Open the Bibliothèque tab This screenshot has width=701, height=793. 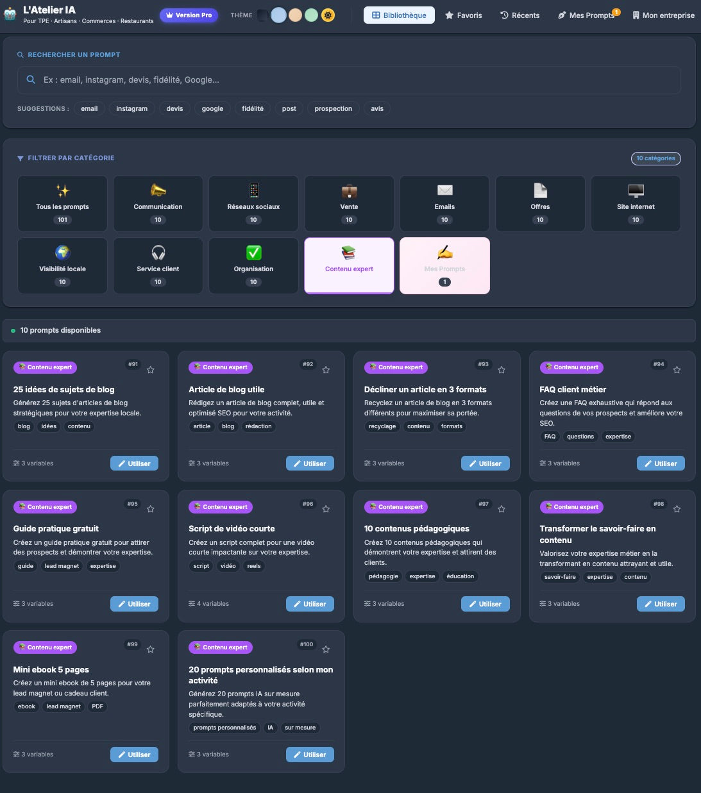click(x=399, y=15)
